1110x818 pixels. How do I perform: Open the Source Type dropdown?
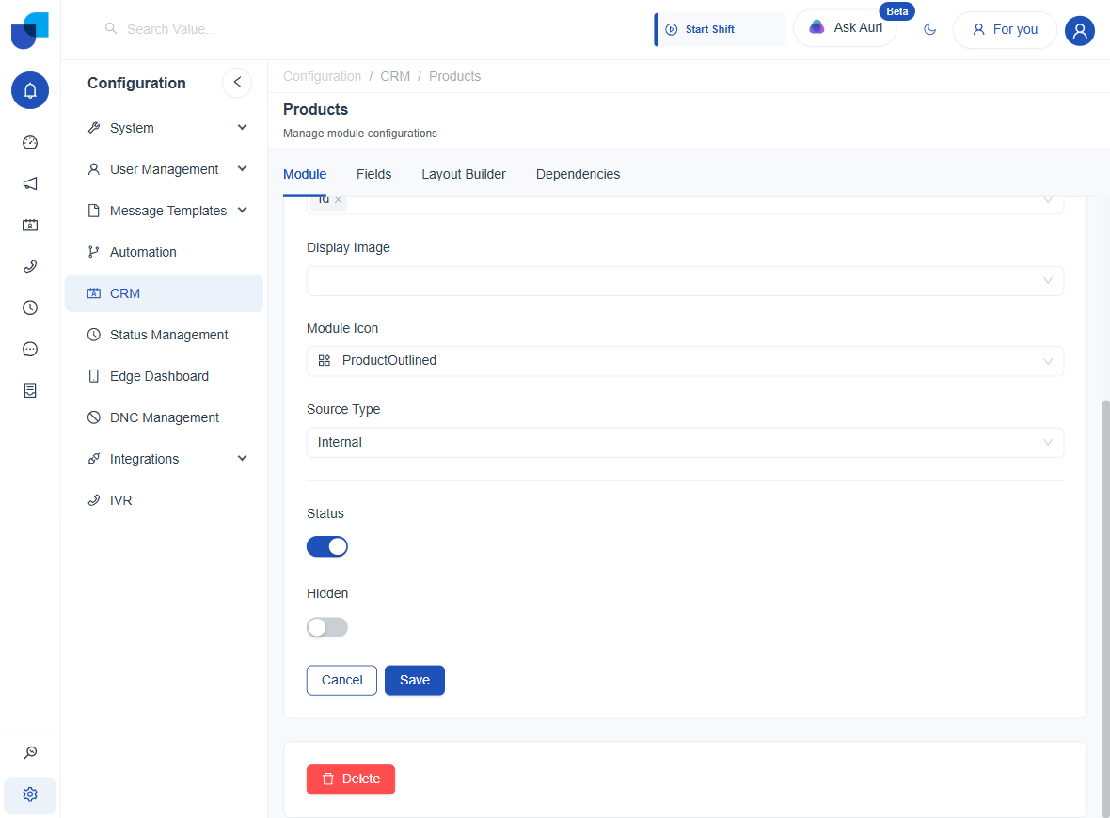pos(685,442)
